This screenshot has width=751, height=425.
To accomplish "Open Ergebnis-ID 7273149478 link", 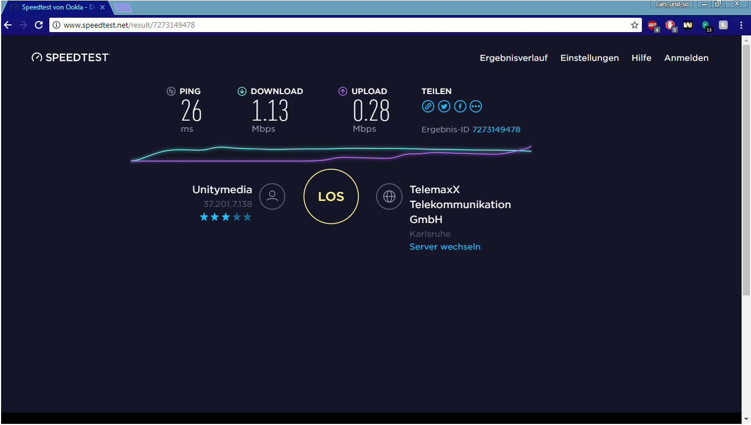I will [496, 129].
